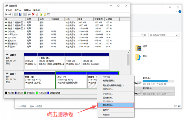Click the red X delete toolbar icon
Image resolution: width=185 pixels, height=120 pixels.
[x=33, y=14]
